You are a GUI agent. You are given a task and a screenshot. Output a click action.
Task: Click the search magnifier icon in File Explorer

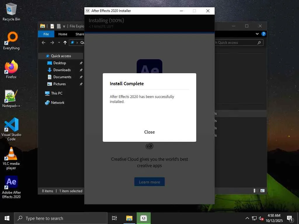click(259, 43)
